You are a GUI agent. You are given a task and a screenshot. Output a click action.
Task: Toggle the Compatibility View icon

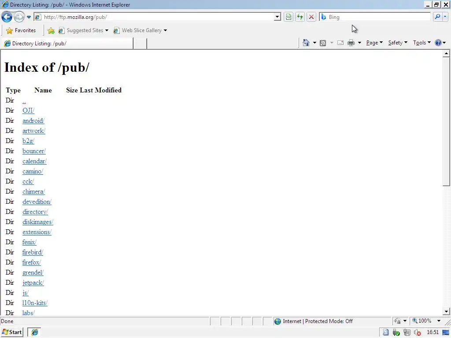coord(288,17)
